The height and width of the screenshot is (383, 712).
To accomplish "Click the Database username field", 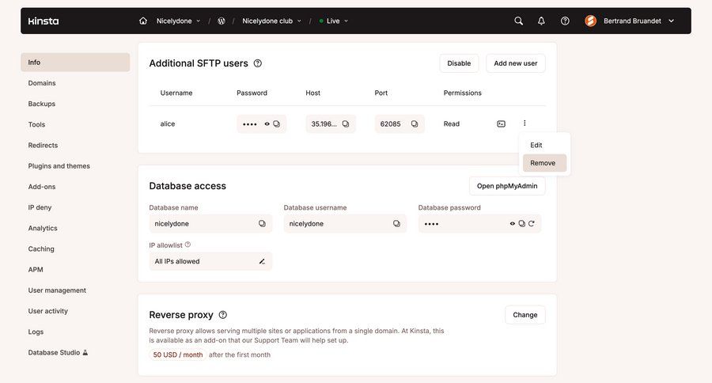I will point(345,223).
